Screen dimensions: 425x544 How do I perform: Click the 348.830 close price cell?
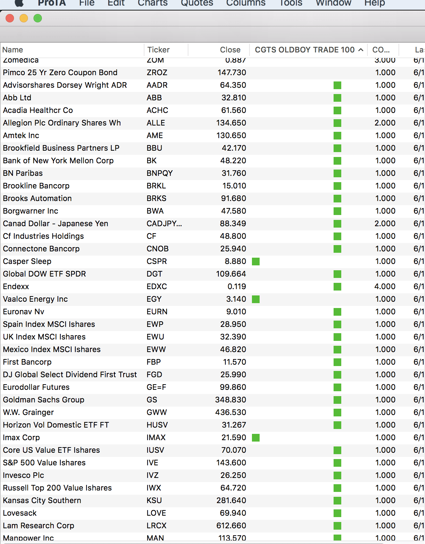(231, 400)
